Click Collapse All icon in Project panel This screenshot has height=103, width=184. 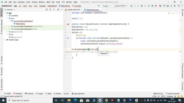[x=54, y=9]
